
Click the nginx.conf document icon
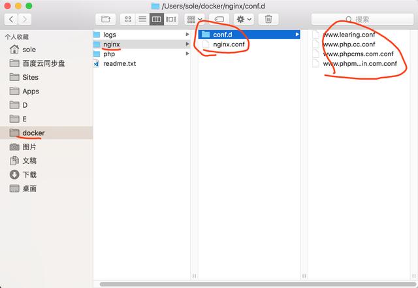point(206,44)
